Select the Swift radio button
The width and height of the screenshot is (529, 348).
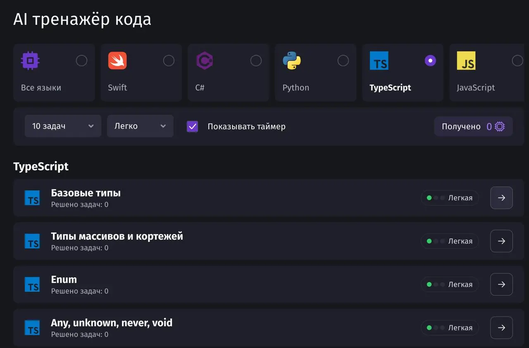[169, 60]
